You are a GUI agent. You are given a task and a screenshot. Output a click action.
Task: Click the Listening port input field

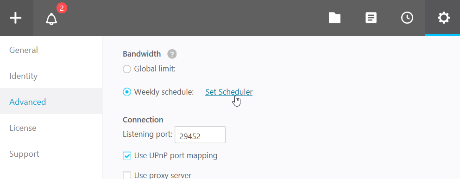(200, 135)
